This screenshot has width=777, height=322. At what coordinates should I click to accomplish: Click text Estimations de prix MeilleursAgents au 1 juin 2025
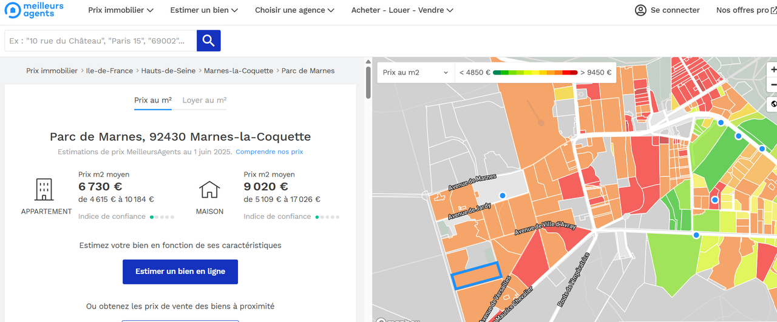click(144, 152)
